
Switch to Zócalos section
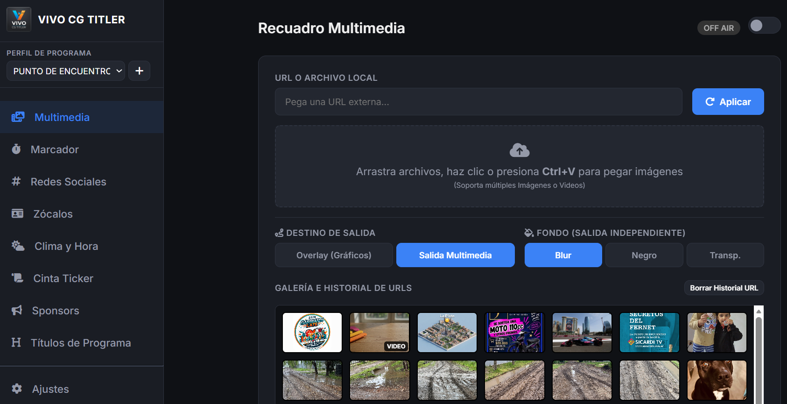pos(82,213)
